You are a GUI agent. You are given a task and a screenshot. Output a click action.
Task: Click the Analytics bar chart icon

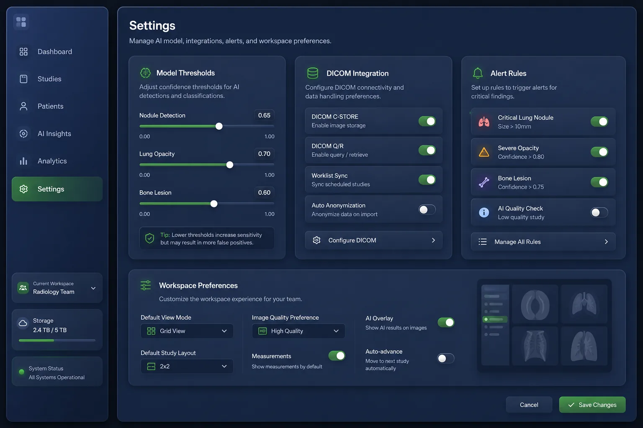tap(23, 161)
